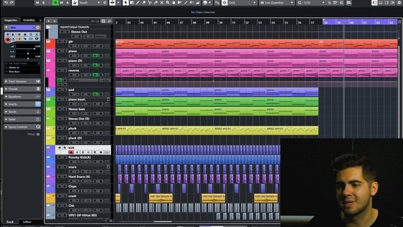Toggle global Solo S button in toolbar

point(43,3)
